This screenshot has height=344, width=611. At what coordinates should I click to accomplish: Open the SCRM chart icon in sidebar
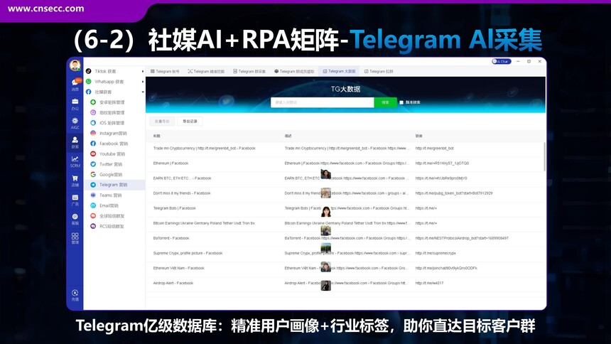click(75, 161)
